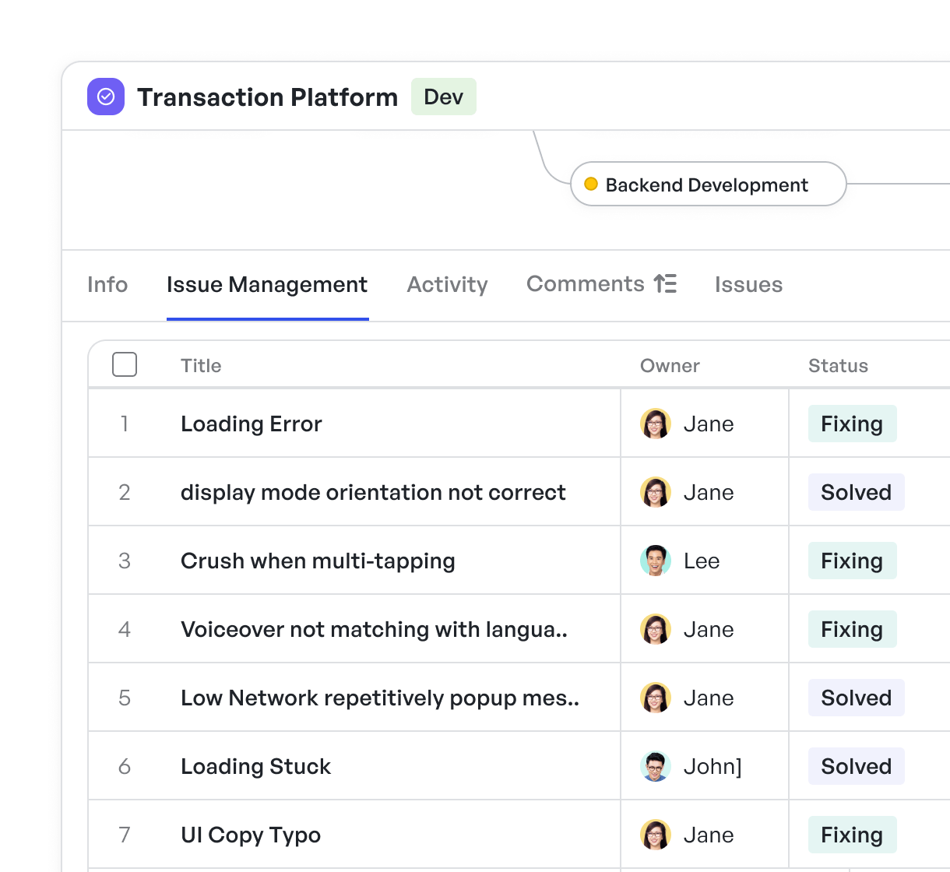Toggle the select-all checkbox in table header

[125, 364]
